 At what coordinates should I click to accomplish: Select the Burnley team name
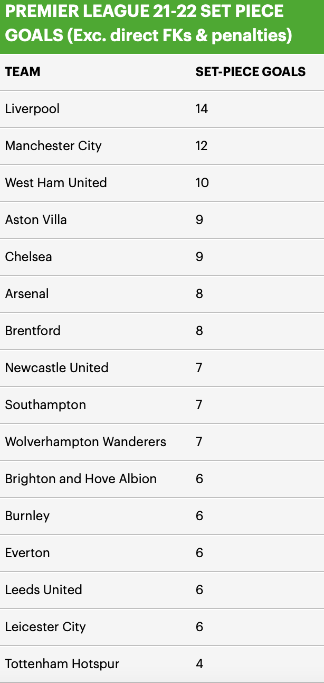27,516
